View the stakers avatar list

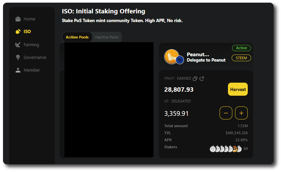226,149
